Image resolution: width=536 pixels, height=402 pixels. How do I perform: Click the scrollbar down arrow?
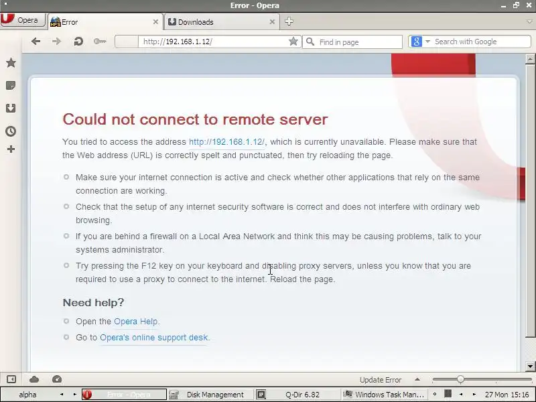(x=530, y=366)
